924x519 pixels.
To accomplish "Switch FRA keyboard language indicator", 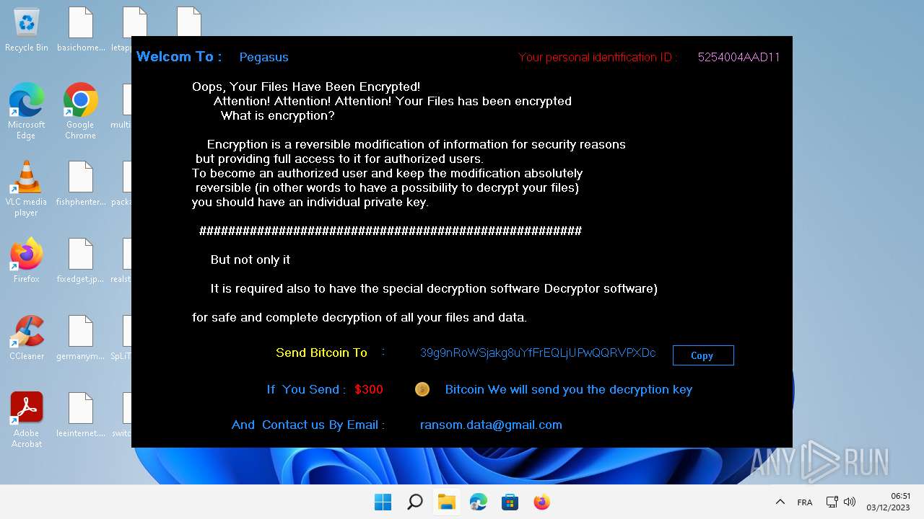I will pos(804,502).
